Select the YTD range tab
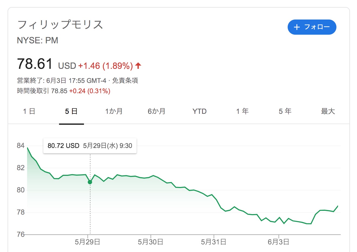This screenshot has width=357, height=252. (x=200, y=111)
